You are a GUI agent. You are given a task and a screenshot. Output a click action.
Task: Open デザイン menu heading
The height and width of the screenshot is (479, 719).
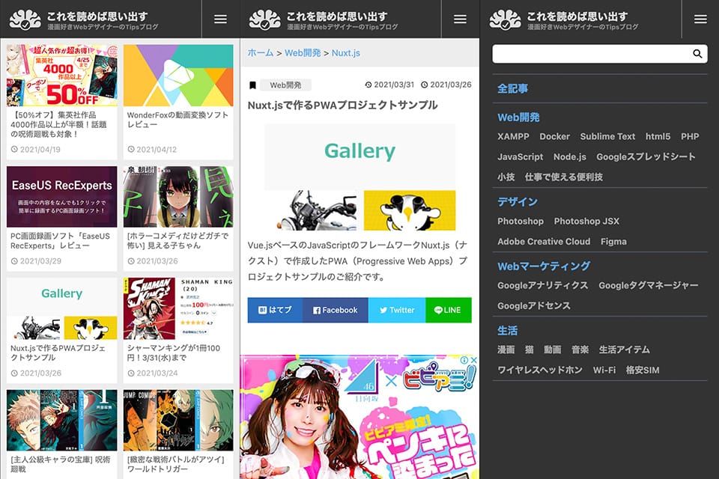518,201
